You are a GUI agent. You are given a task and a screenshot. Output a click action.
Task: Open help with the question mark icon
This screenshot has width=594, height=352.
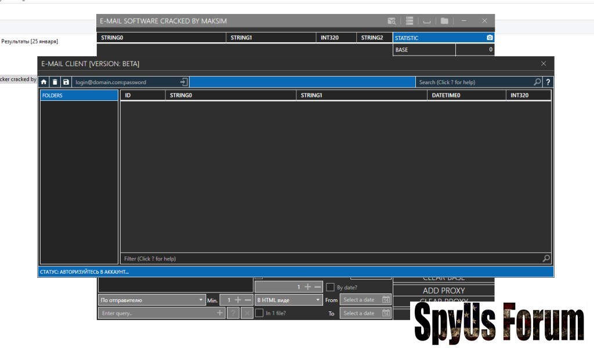[x=548, y=82]
